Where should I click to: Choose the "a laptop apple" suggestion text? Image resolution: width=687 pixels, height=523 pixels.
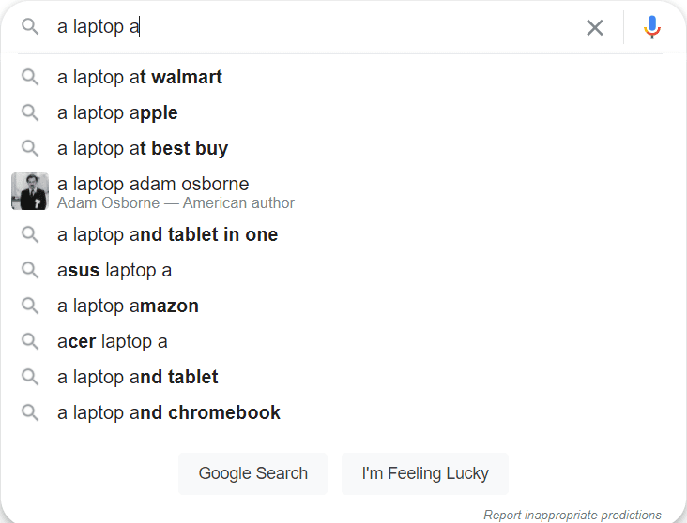117,112
